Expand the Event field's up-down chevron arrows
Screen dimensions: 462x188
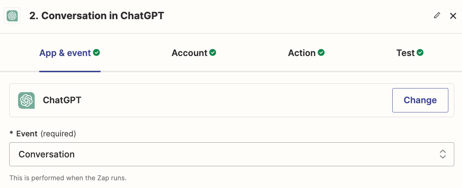point(442,154)
